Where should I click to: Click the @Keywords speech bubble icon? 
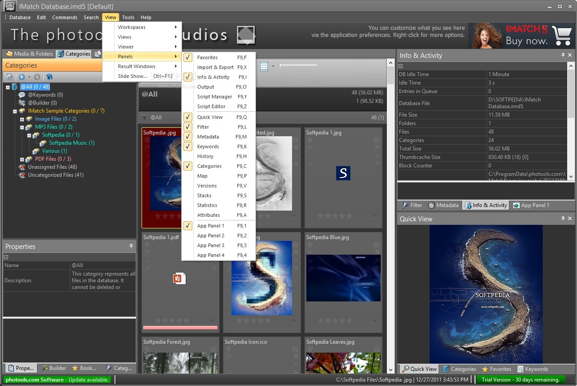pos(22,95)
